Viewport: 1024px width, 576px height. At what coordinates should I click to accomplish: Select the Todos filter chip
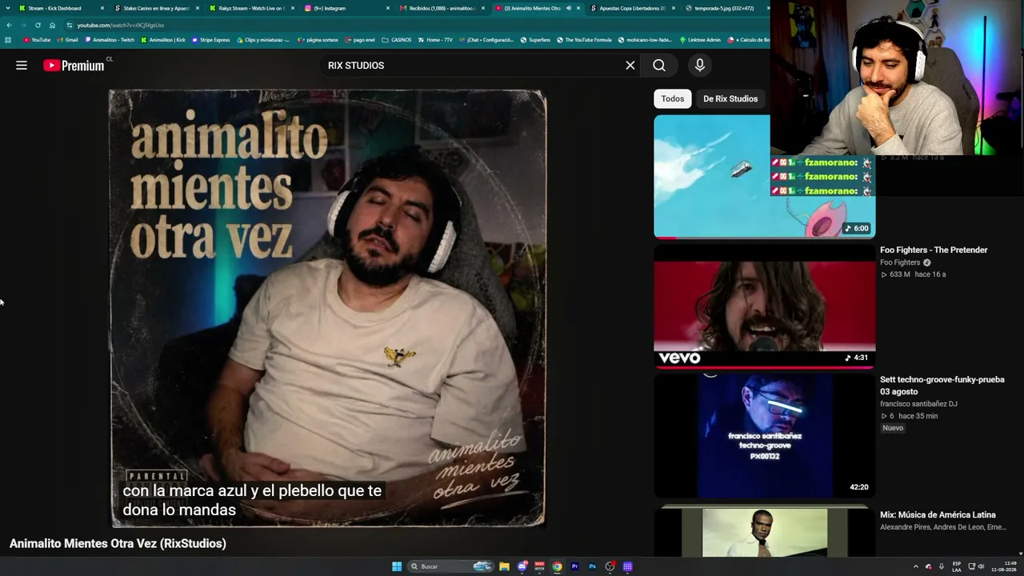pyautogui.click(x=673, y=98)
